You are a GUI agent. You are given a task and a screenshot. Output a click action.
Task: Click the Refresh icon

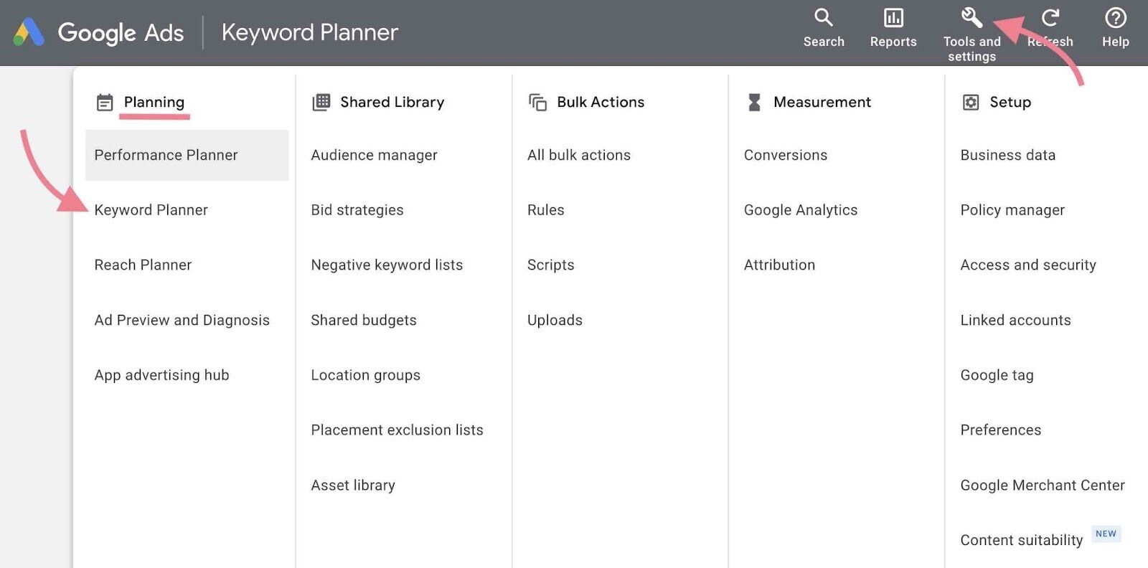click(1050, 18)
